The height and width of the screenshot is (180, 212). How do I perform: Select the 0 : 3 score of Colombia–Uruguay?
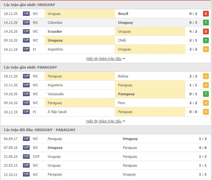[x=193, y=23]
